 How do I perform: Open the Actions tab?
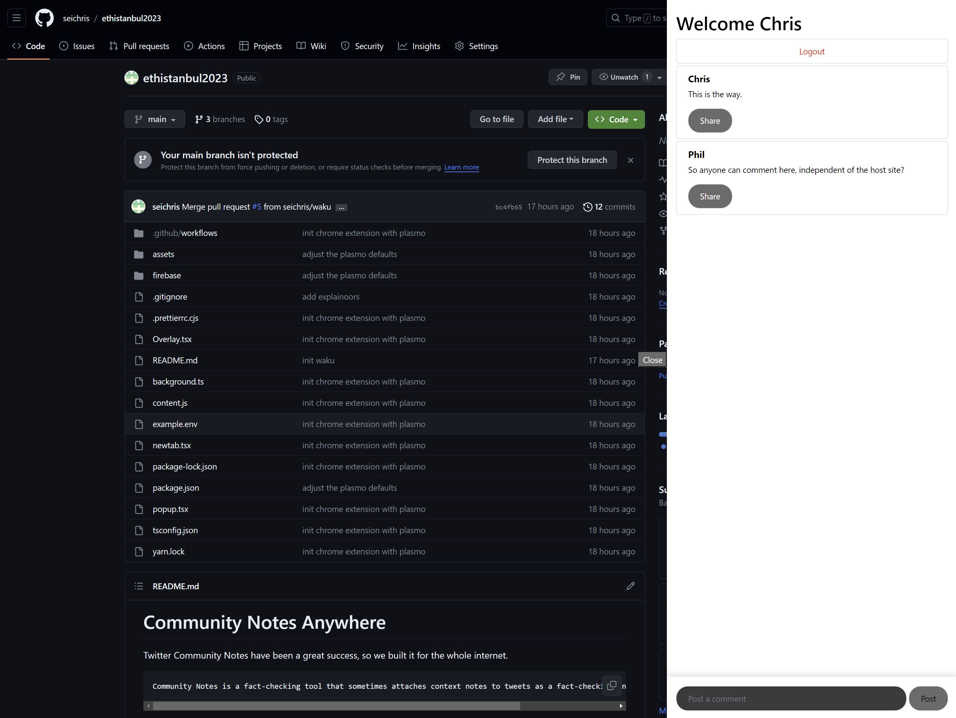click(x=204, y=46)
